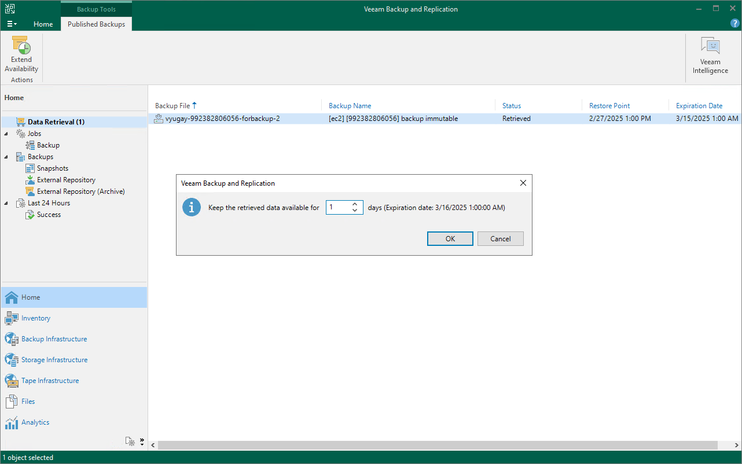Select the Published Backups tab
The width and height of the screenshot is (742, 464).
[96, 24]
